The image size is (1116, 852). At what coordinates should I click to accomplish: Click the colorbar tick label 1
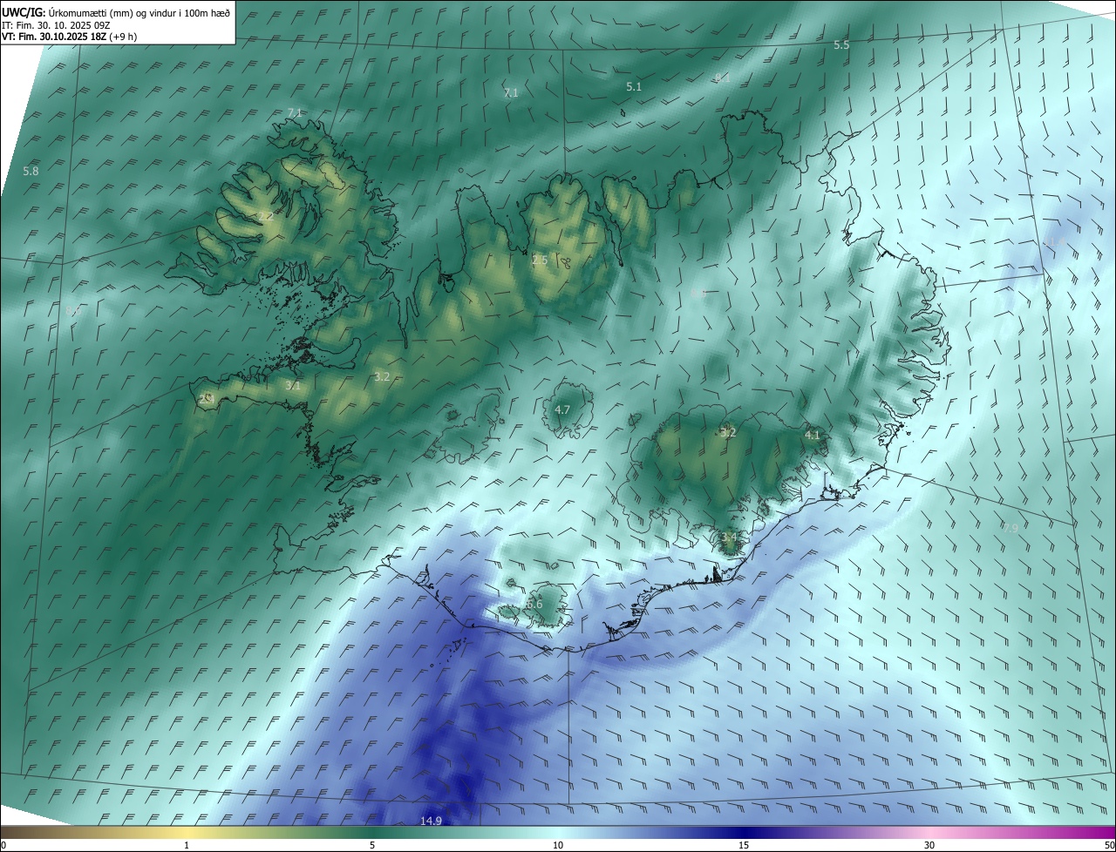187,845
